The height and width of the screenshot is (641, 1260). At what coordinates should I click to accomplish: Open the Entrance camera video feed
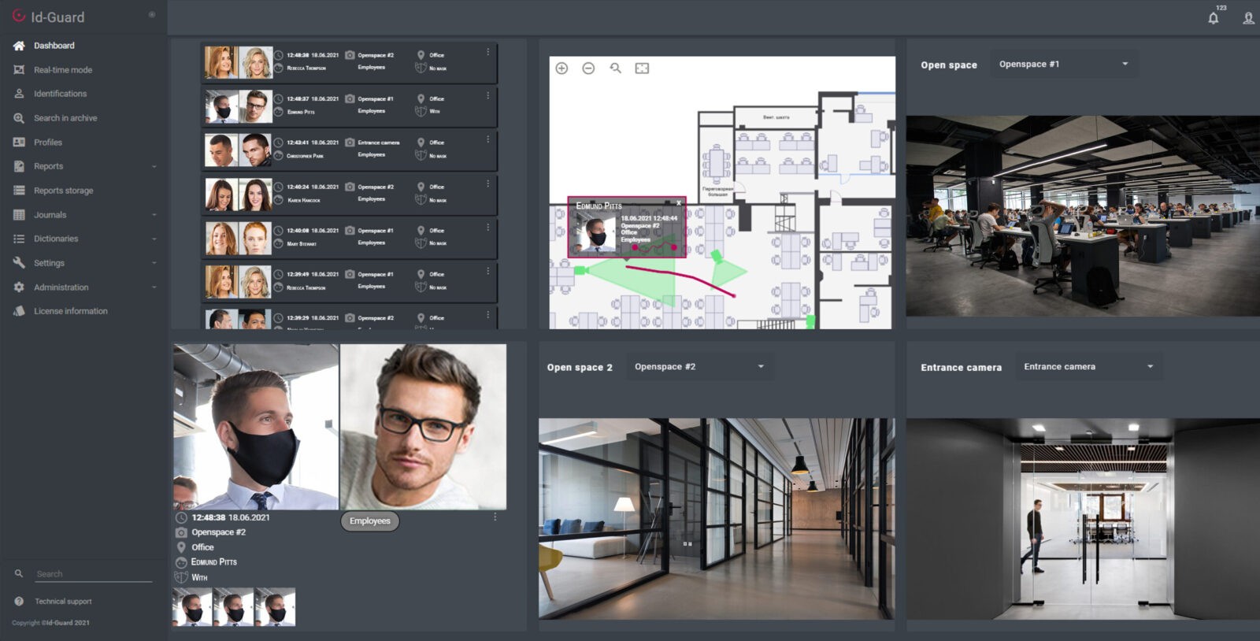(1083, 518)
